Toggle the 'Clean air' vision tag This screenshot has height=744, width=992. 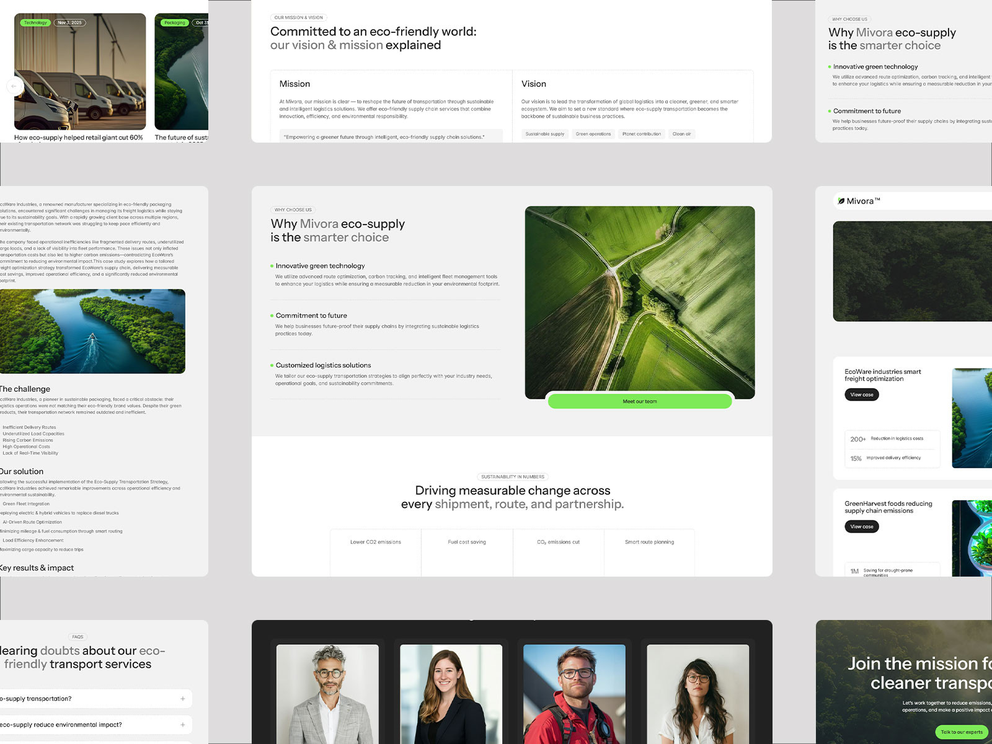pyautogui.click(x=681, y=134)
